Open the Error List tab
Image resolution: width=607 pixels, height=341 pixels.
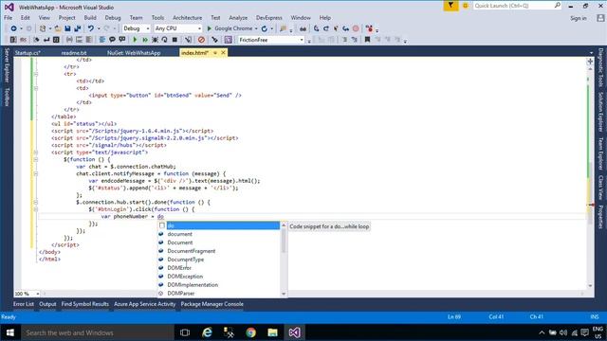pyautogui.click(x=24, y=304)
